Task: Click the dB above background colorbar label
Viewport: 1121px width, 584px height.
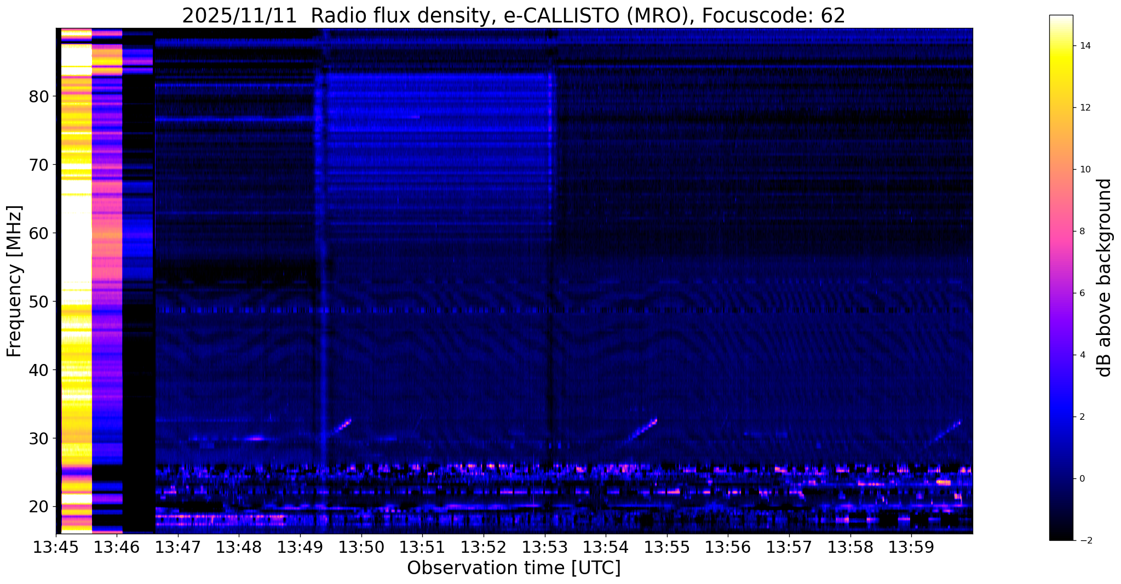Action: 1104,277
